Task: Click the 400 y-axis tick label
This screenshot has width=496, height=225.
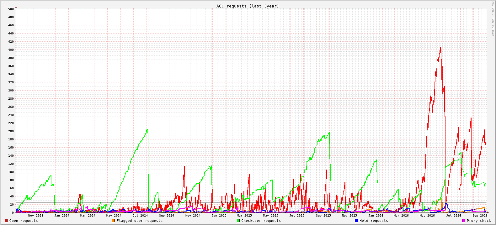Action: (x=11, y=50)
